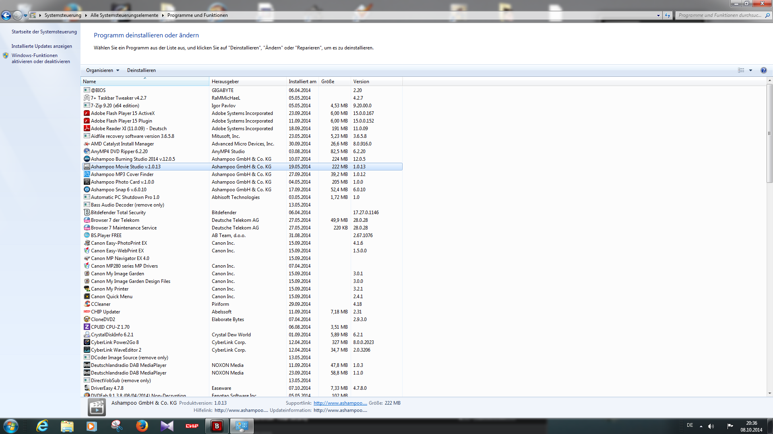Image resolution: width=773 pixels, height=434 pixels.
Task: Click the view options icon
Action: click(741, 70)
